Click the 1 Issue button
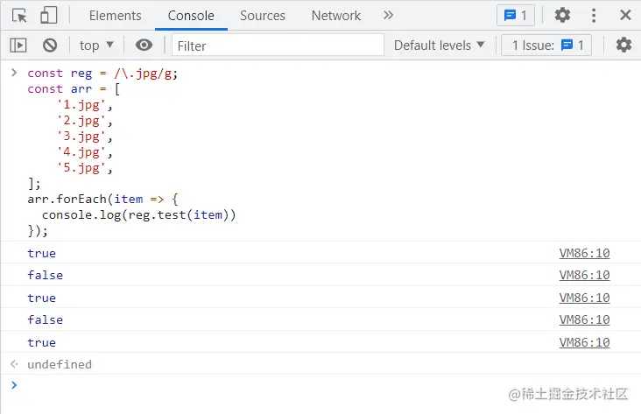Viewport: 641px width, 414px height. coord(547,45)
